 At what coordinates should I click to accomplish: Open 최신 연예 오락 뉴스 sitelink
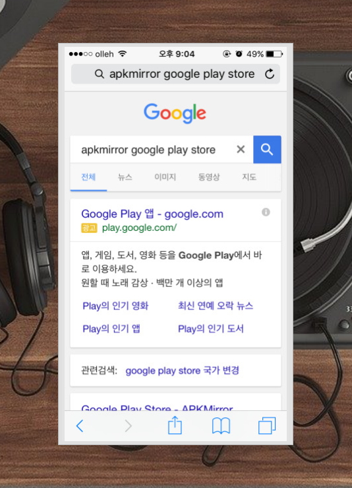coord(216,305)
